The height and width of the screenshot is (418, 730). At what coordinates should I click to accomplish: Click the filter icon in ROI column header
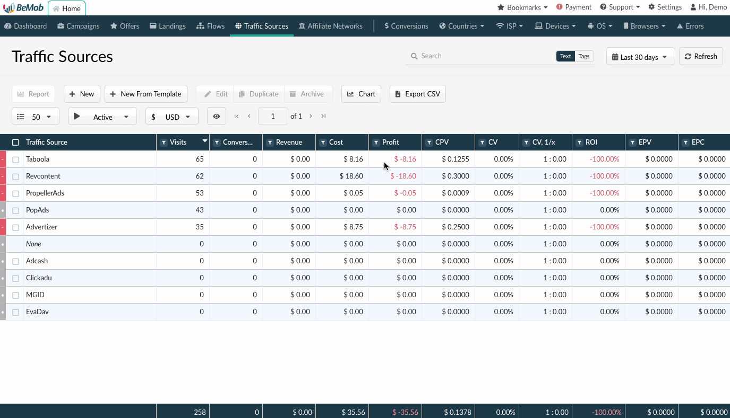tap(579, 143)
